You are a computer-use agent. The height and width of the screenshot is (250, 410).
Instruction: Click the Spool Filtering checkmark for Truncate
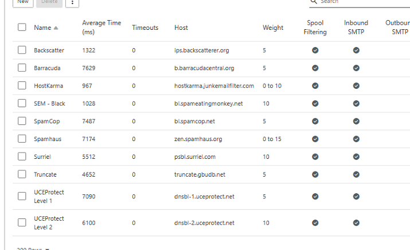(315, 175)
